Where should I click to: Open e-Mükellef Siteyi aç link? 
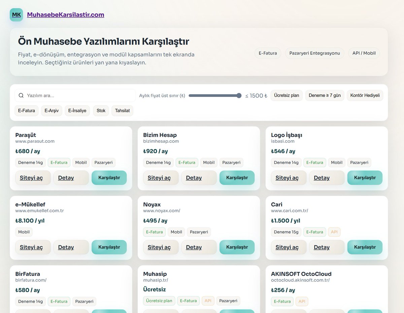pyautogui.click(x=33, y=247)
